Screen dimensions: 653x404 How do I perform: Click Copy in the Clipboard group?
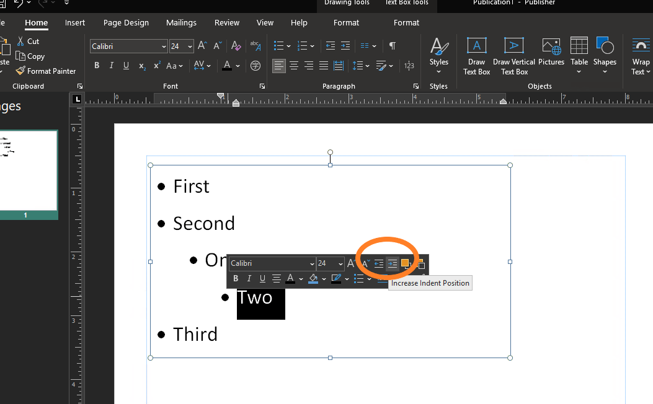click(x=30, y=56)
